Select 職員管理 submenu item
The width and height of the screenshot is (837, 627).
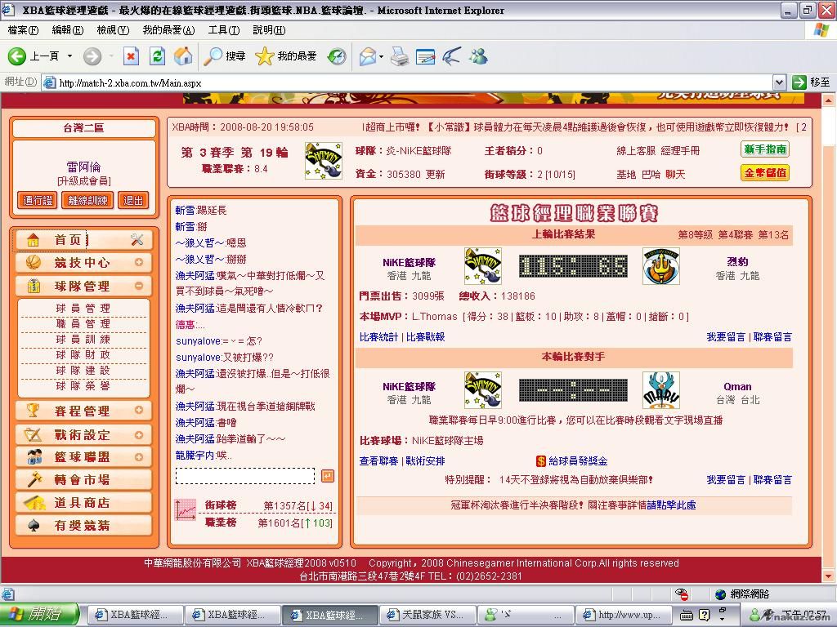coord(83,323)
